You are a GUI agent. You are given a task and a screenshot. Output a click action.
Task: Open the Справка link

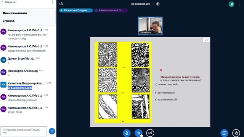[x=8, y=21]
